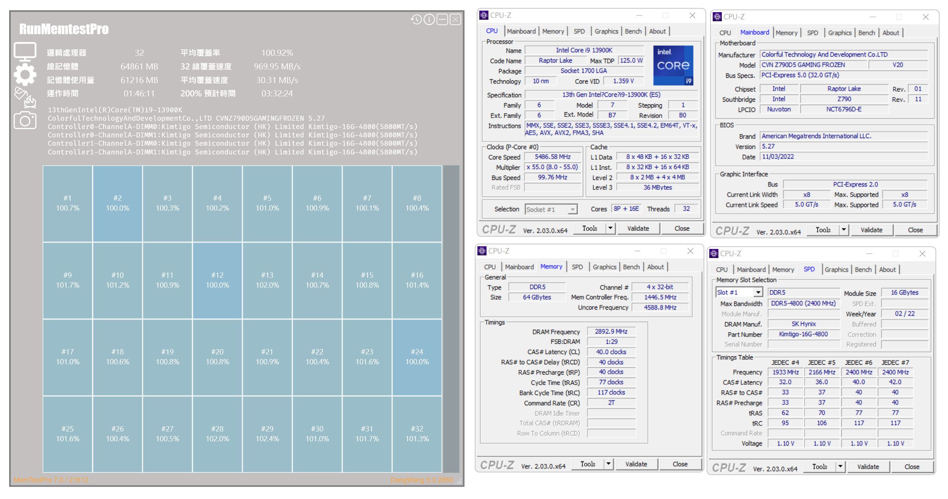Click the DRAM Frequency 2892.9 MHz value
Screen dimensions: 948x499
(611, 331)
